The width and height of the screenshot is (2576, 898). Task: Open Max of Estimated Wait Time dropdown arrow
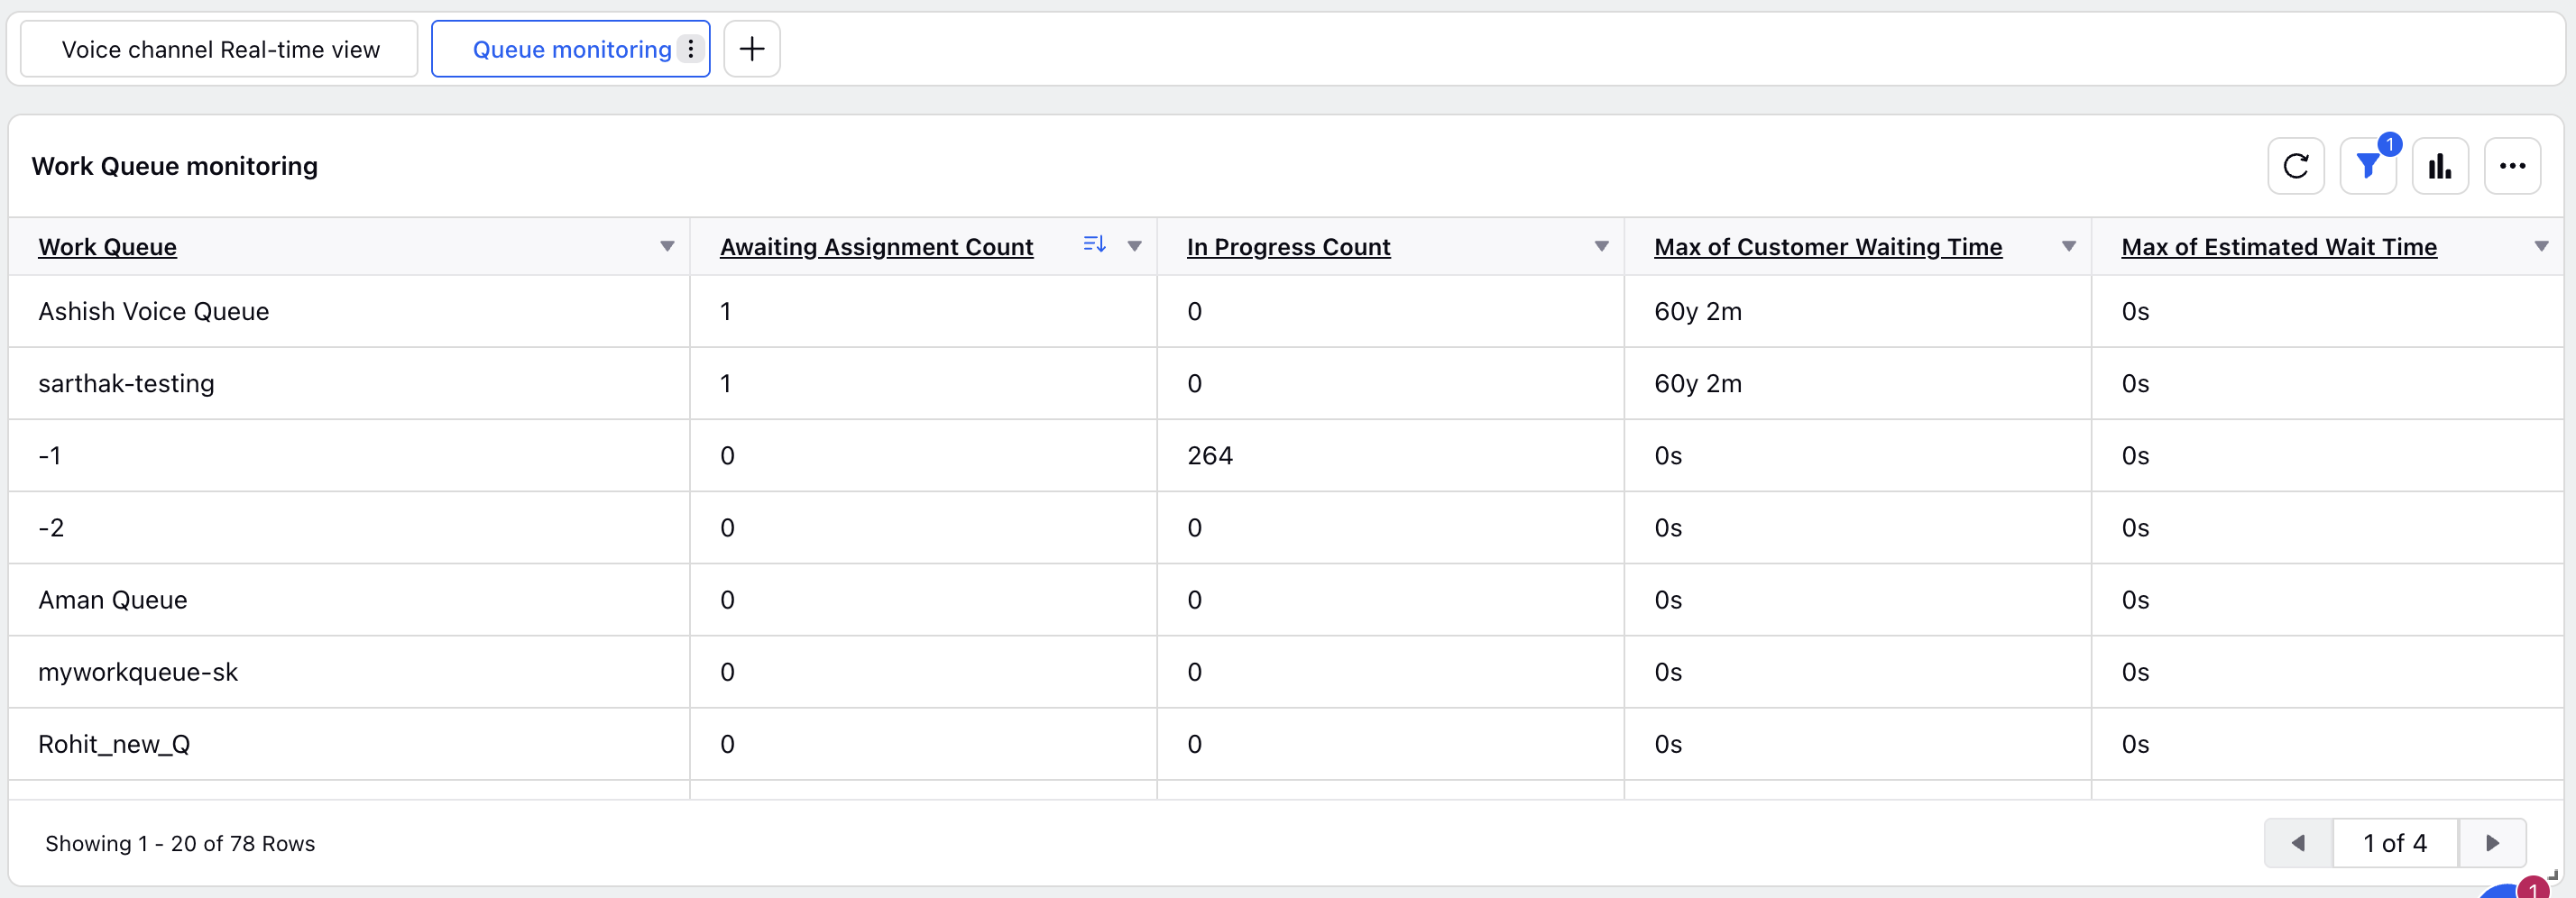point(2541,246)
